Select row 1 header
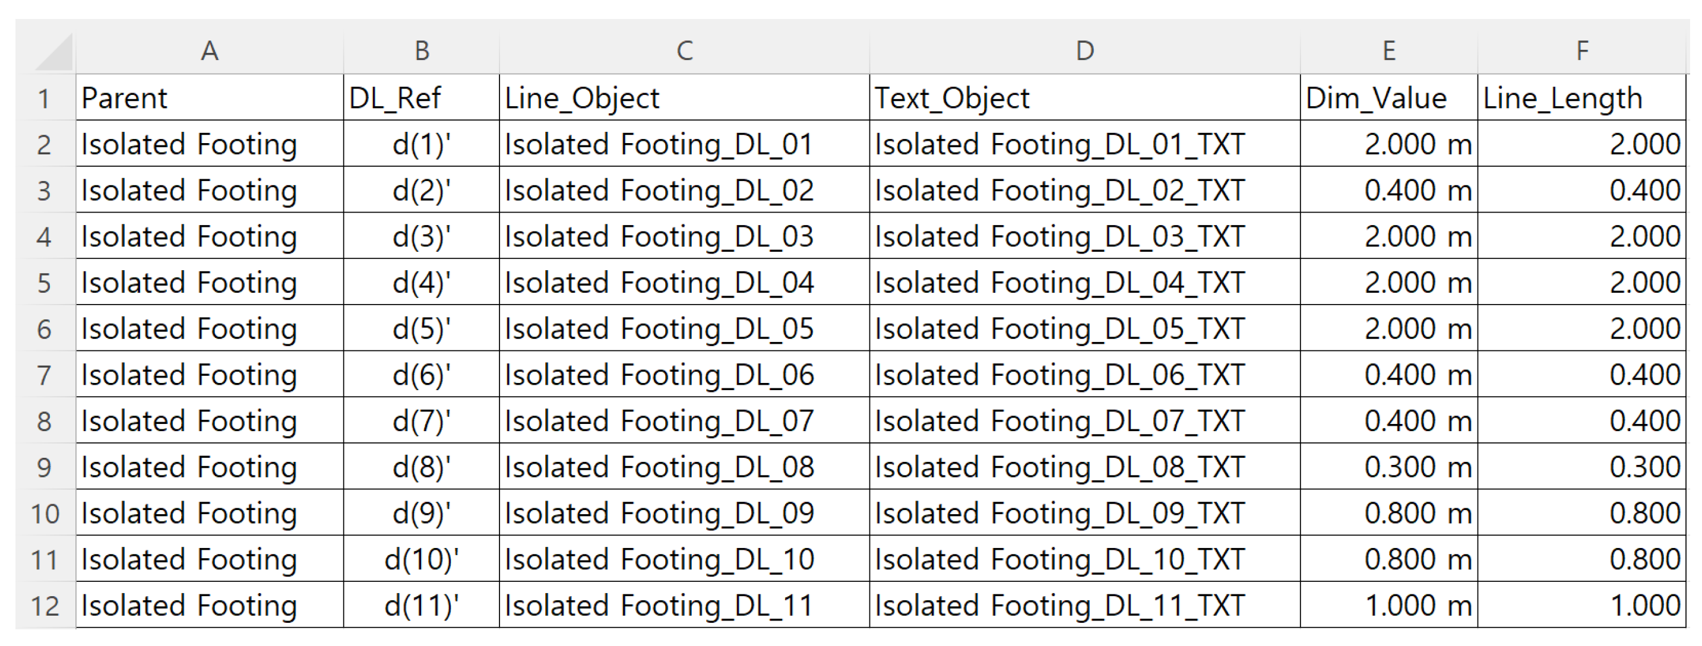 click(x=45, y=99)
